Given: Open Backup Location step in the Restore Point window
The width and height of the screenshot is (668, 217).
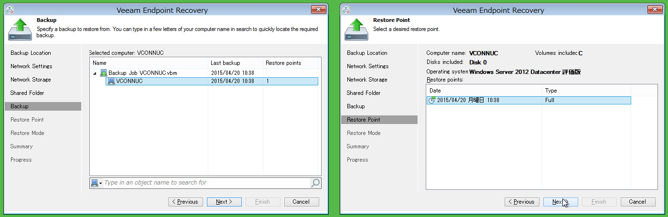Looking at the screenshot, I should 367,53.
